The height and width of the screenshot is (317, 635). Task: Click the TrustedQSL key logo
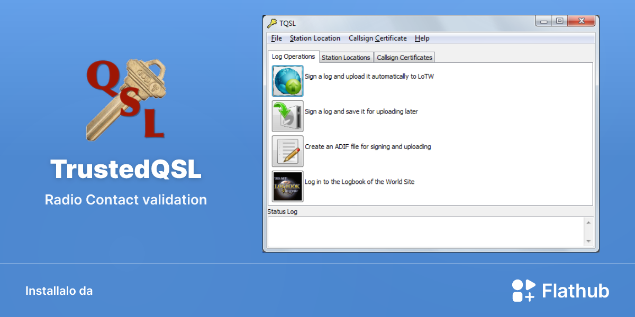tap(126, 100)
